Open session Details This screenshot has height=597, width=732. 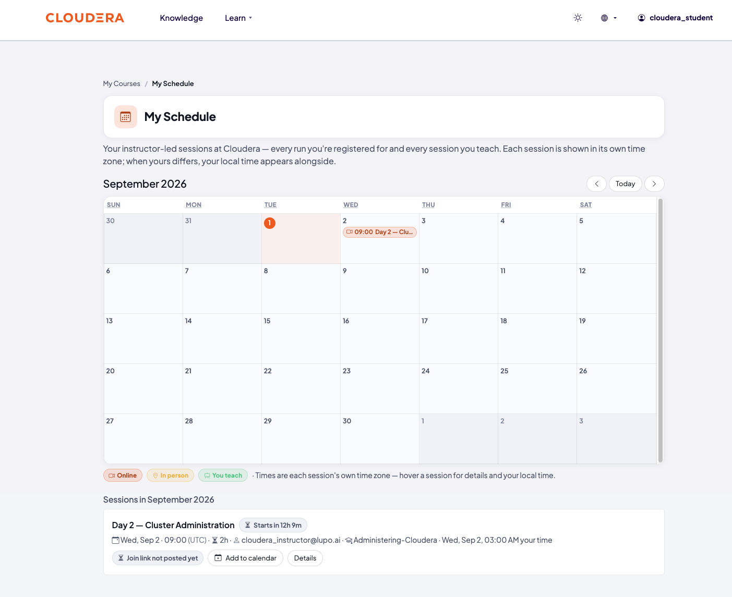coord(305,558)
